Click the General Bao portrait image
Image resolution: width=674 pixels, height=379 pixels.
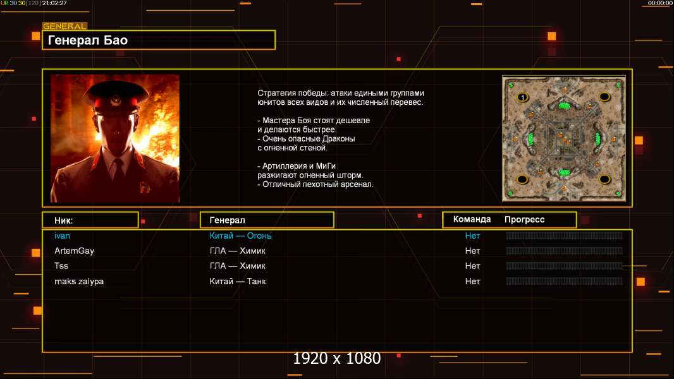[x=115, y=138]
